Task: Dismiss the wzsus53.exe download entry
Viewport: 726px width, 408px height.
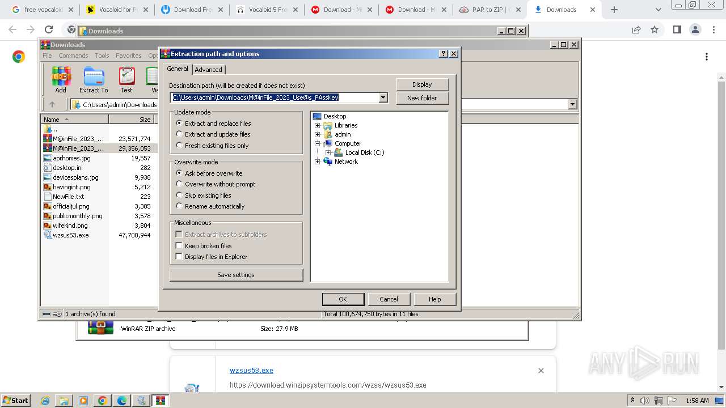Action: coord(541,371)
